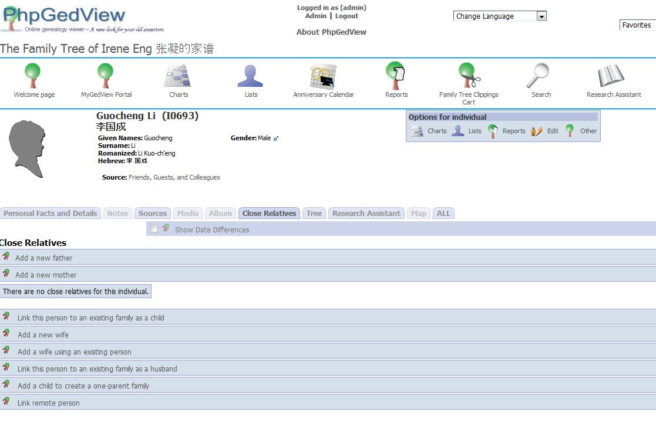656x422 pixels.
Task: Open the Anniversary Calendar icon
Action: pyautogui.click(x=324, y=76)
